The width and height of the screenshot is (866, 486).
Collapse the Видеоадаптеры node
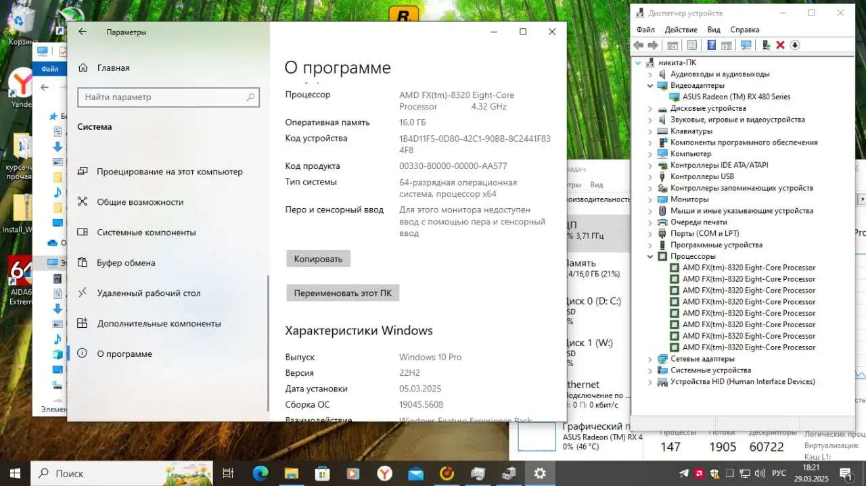[651, 86]
